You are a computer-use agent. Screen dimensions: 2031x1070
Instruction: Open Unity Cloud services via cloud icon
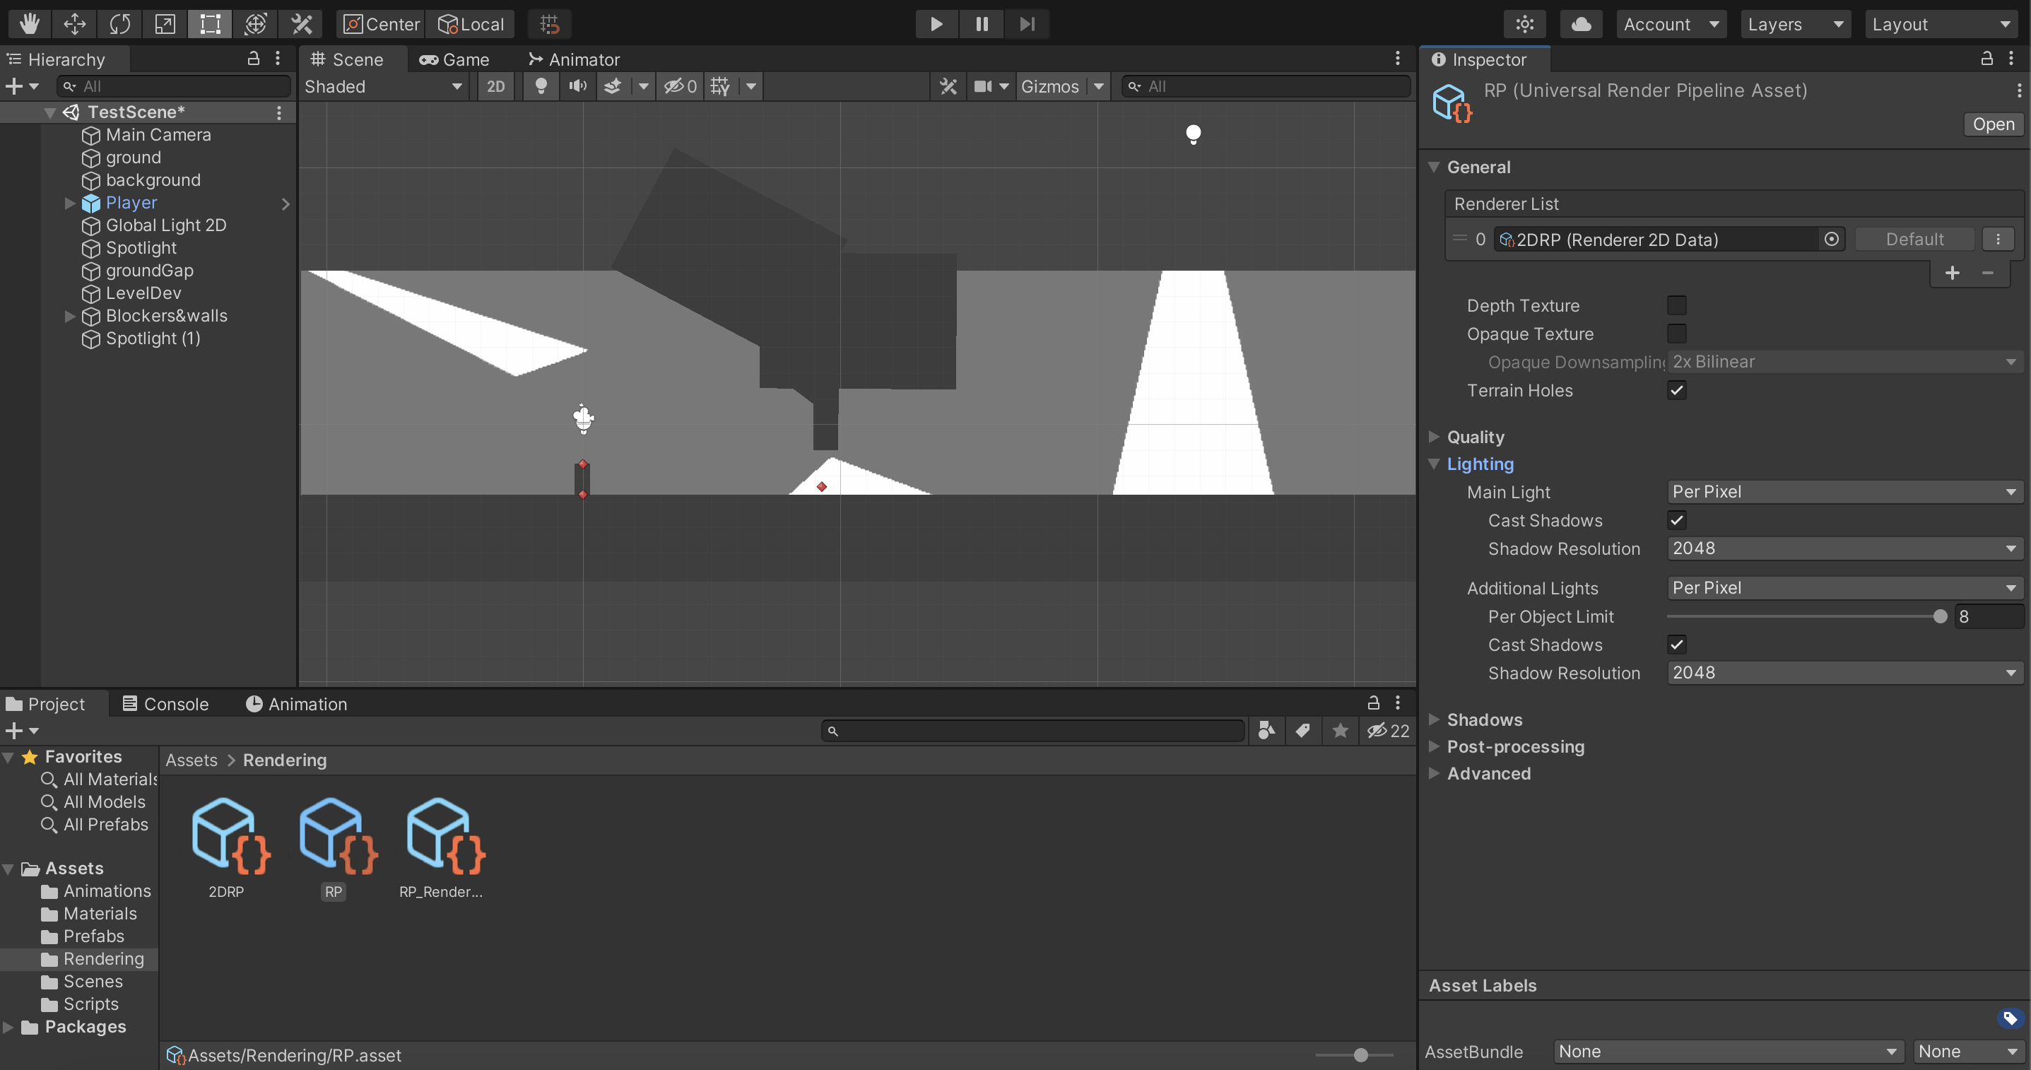[1582, 23]
